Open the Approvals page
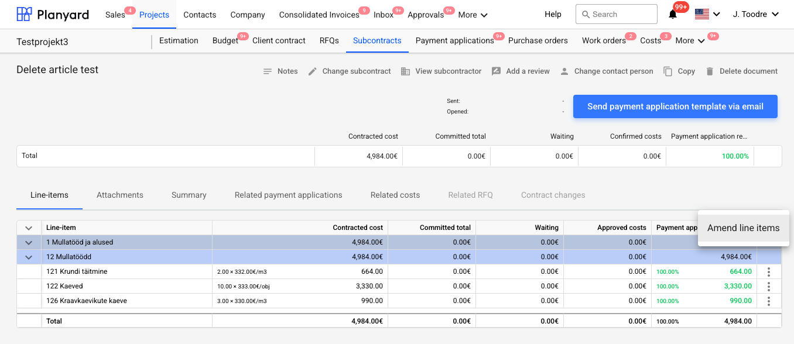This screenshot has height=344, width=794. [x=426, y=15]
